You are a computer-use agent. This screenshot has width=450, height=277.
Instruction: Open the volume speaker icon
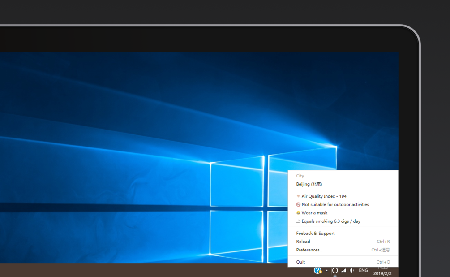click(x=352, y=270)
